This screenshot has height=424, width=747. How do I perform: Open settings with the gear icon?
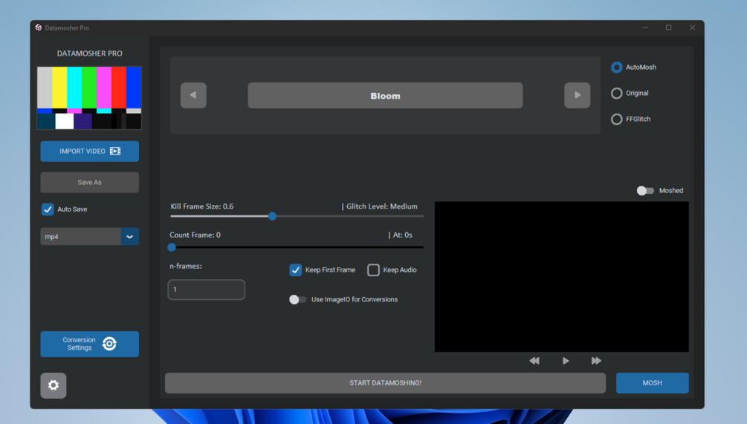tap(54, 385)
